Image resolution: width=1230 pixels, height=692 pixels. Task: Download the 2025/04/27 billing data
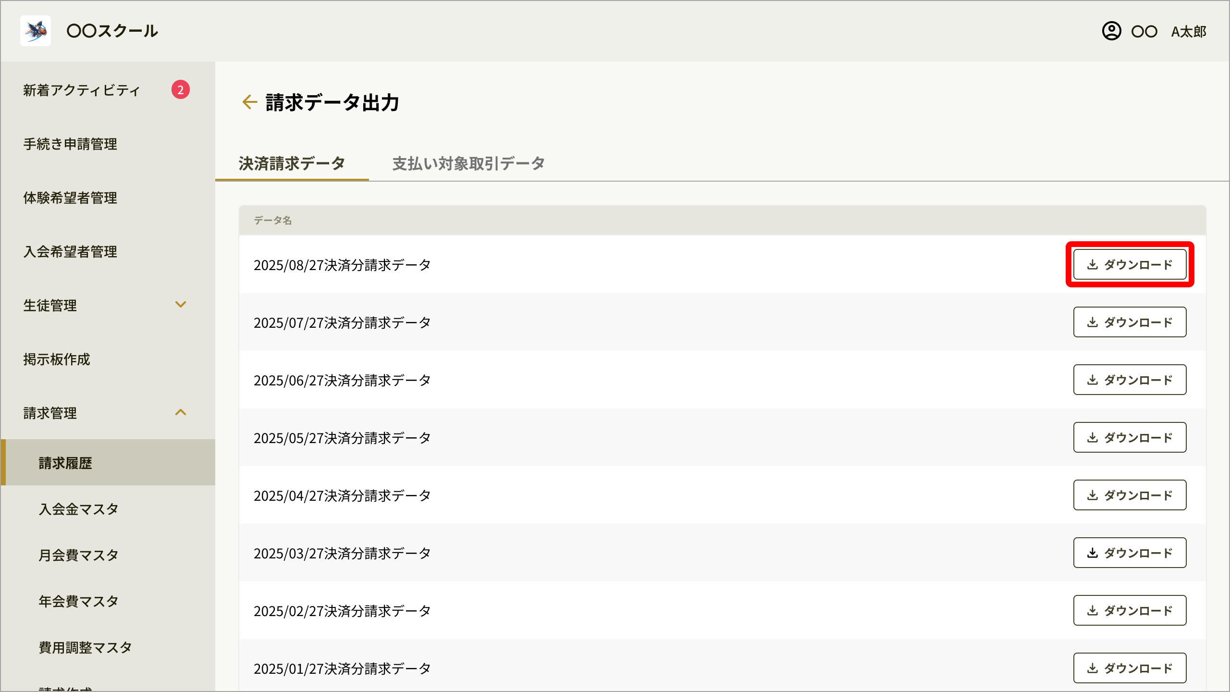[1130, 495]
